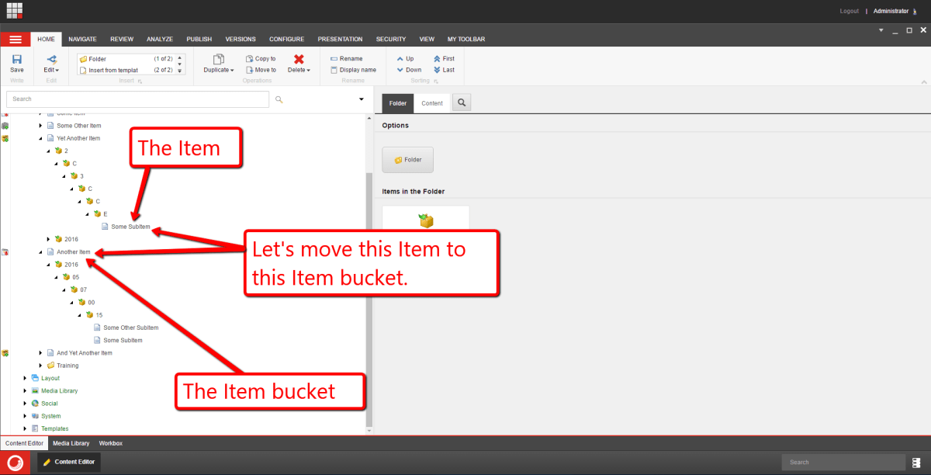Screen dimensions: 931x475
Task: Click the Rename command
Action: (346, 59)
